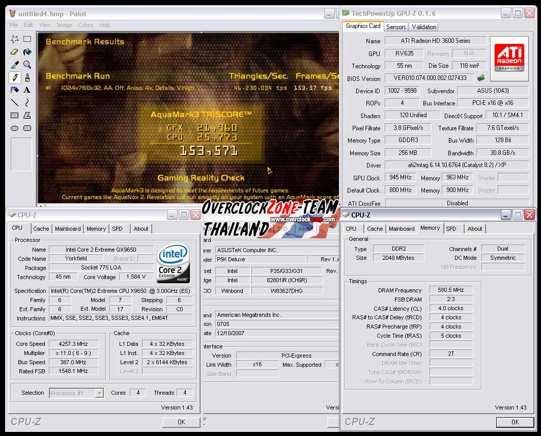Click the P5K Deluxe mainboard model field
The width and height of the screenshot is (541, 436).
[x=261, y=259]
